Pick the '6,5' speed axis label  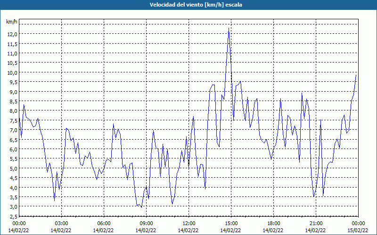click(x=14, y=140)
